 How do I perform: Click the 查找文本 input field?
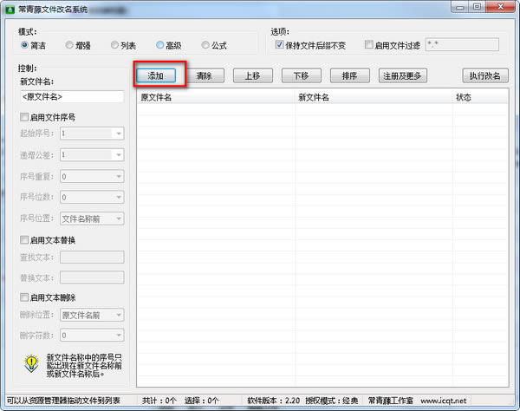pos(92,257)
